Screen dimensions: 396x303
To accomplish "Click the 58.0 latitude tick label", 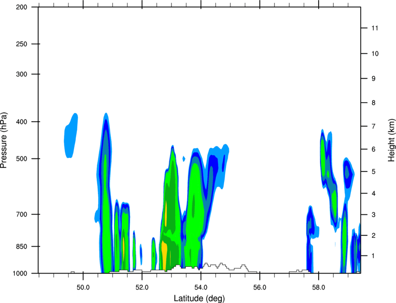I will [x=319, y=288].
